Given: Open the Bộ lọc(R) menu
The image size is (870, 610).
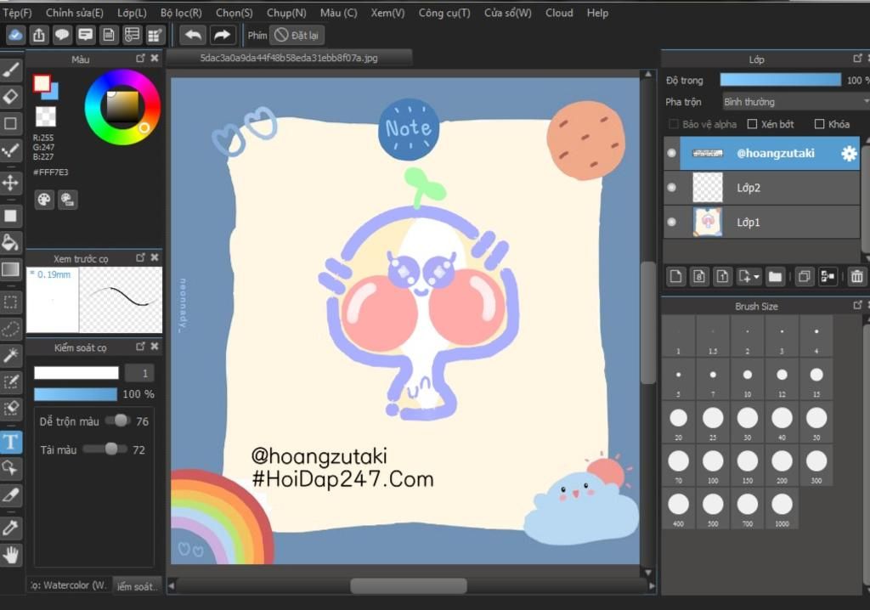Looking at the screenshot, I should pyautogui.click(x=181, y=13).
